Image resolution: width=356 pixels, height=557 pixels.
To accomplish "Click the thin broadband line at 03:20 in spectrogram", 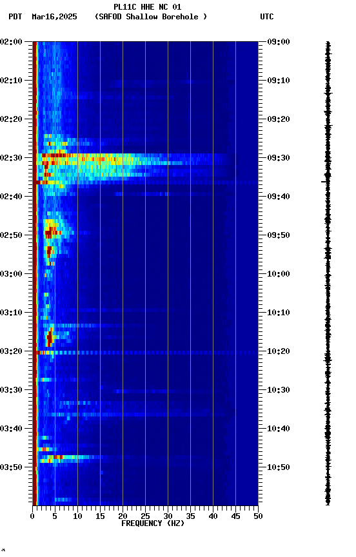I will tap(145, 353).
